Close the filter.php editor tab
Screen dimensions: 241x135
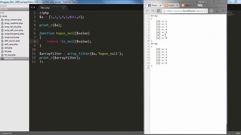pyautogui.click(x=64, y=8)
